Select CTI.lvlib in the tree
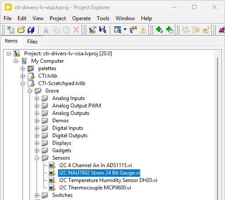Screen dimensions: 225x200 47,76
